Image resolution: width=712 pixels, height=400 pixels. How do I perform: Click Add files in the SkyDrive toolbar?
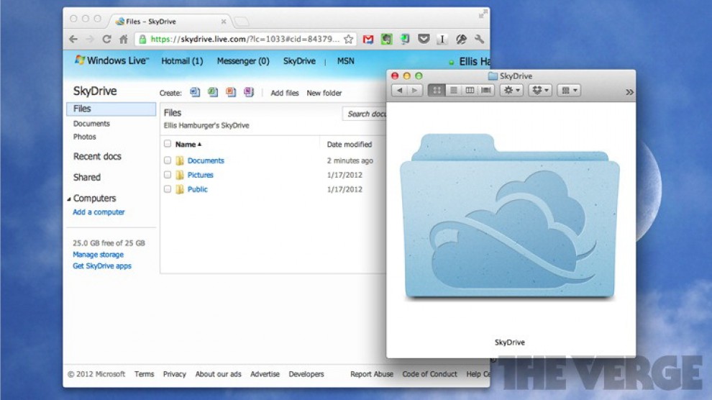285,93
